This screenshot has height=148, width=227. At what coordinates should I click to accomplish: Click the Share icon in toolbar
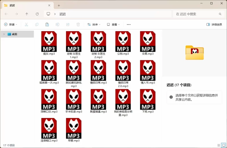pos(68,25)
